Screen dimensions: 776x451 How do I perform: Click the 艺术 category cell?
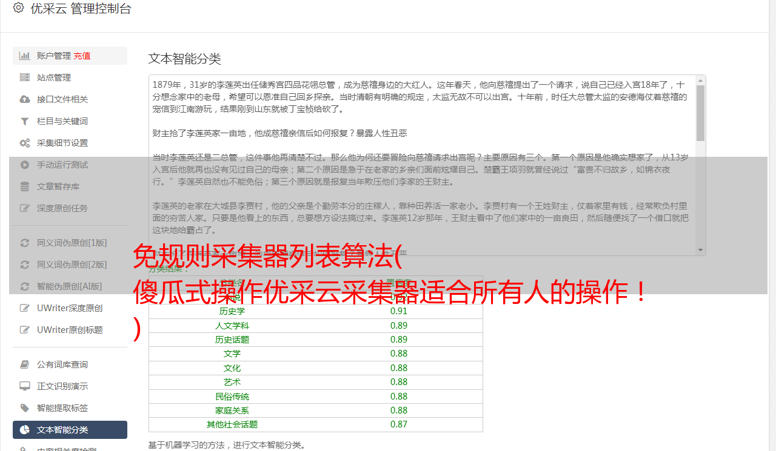tap(232, 382)
